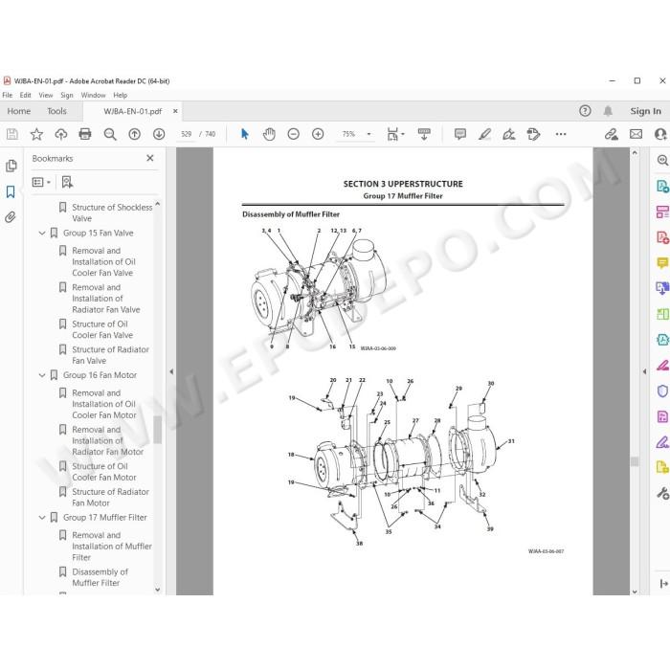Switch to the Home tab
670x670 pixels.
point(19,112)
